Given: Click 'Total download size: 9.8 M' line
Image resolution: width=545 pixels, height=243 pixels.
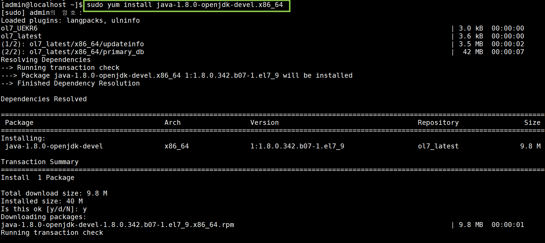Looking at the screenshot, I should [x=54, y=194].
